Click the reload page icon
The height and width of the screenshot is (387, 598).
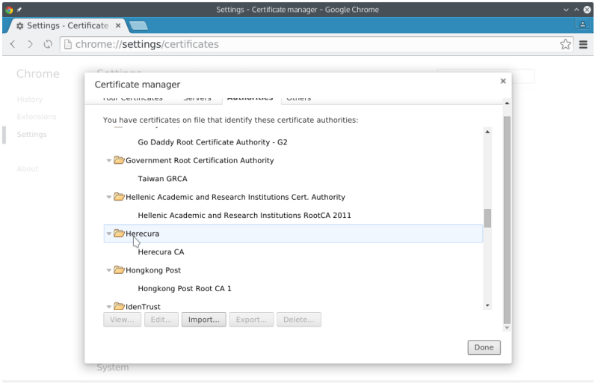(x=48, y=44)
